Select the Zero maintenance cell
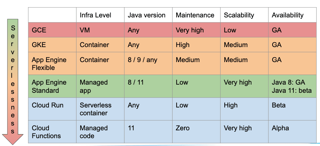Viewport: 320px width, 146px height. tap(196, 132)
